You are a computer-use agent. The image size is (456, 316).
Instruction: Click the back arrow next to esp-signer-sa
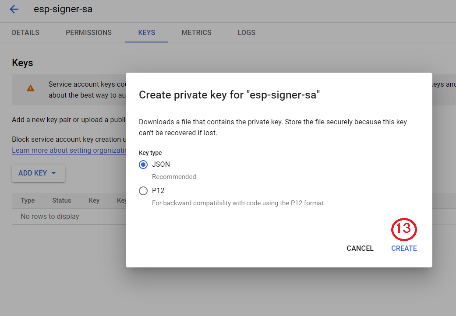(x=14, y=9)
